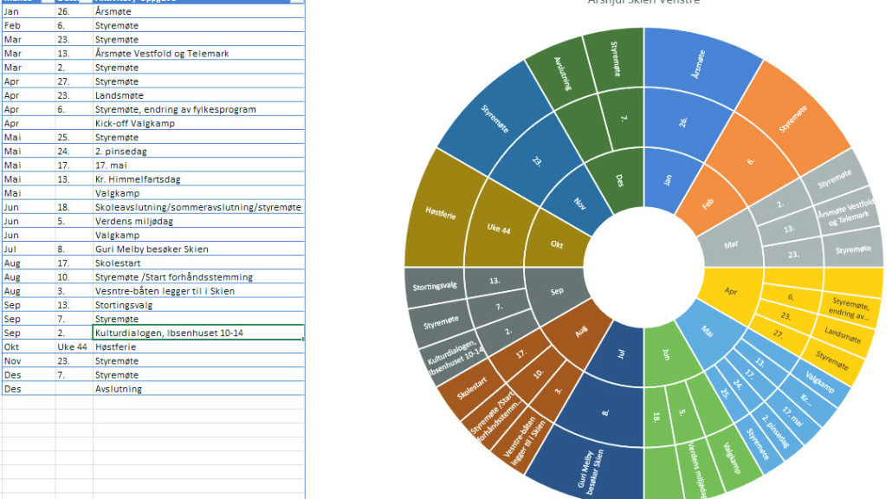Select the 'Uke 44' chart segment
The width and height of the screenshot is (892, 499).
click(x=498, y=229)
